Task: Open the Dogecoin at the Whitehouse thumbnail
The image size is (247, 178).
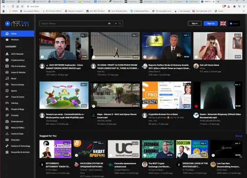Action: click(x=192, y=149)
